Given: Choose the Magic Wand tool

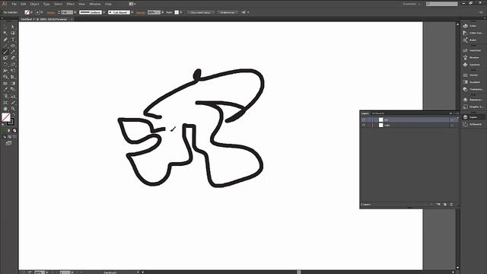Looking at the screenshot, I should (x=5, y=33).
